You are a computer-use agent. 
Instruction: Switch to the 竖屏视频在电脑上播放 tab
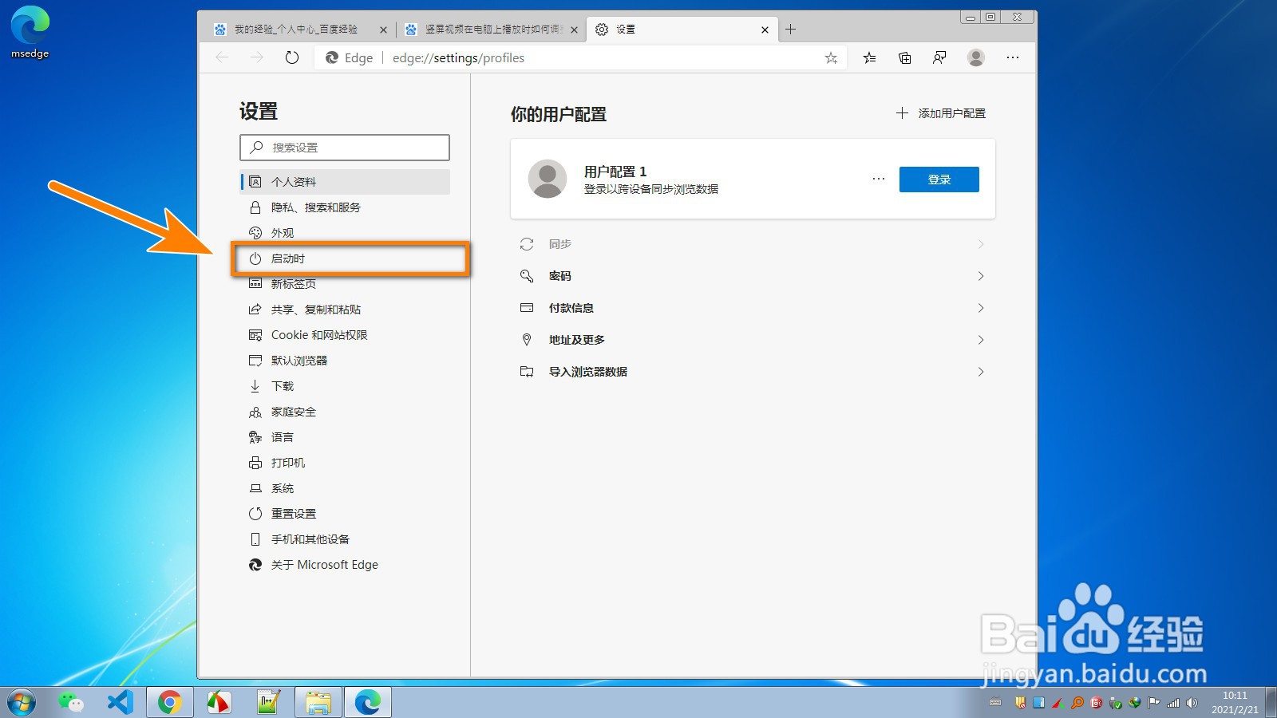491,30
